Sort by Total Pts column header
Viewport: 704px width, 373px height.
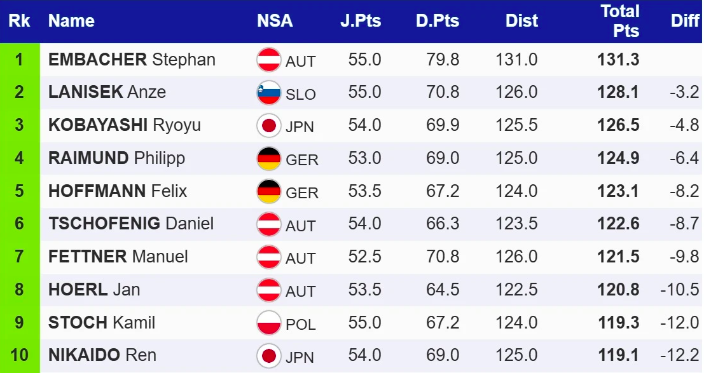619,21
